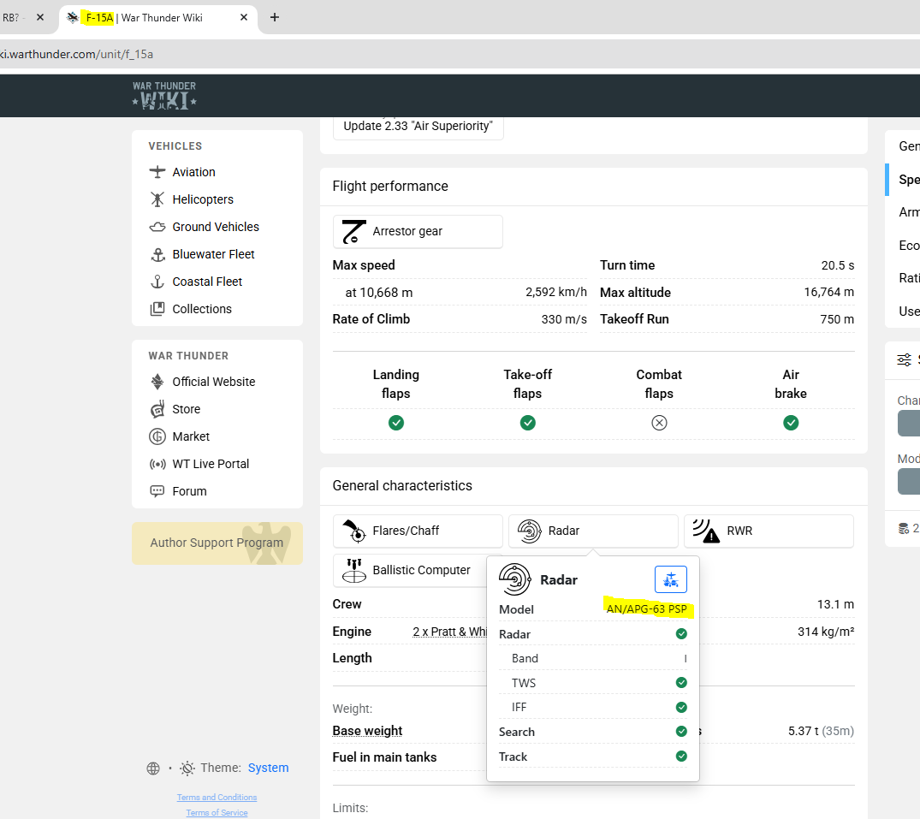Close the F-15A War Thunder Wiki tab
920x819 pixels.
[x=244, y=18]
